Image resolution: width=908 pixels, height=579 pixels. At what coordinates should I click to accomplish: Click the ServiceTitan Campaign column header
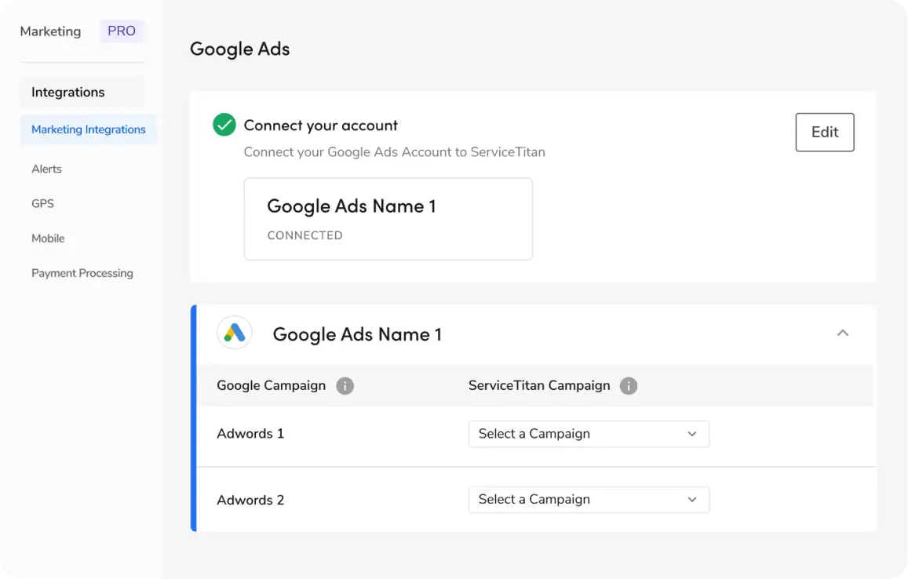pos(539,386)
